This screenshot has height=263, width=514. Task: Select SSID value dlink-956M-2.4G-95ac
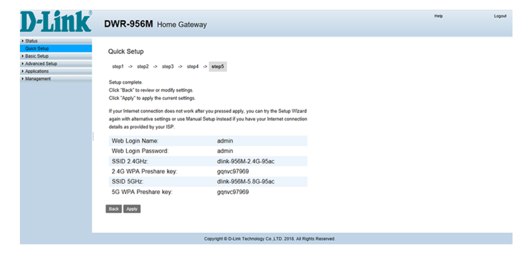pos(245,162)
